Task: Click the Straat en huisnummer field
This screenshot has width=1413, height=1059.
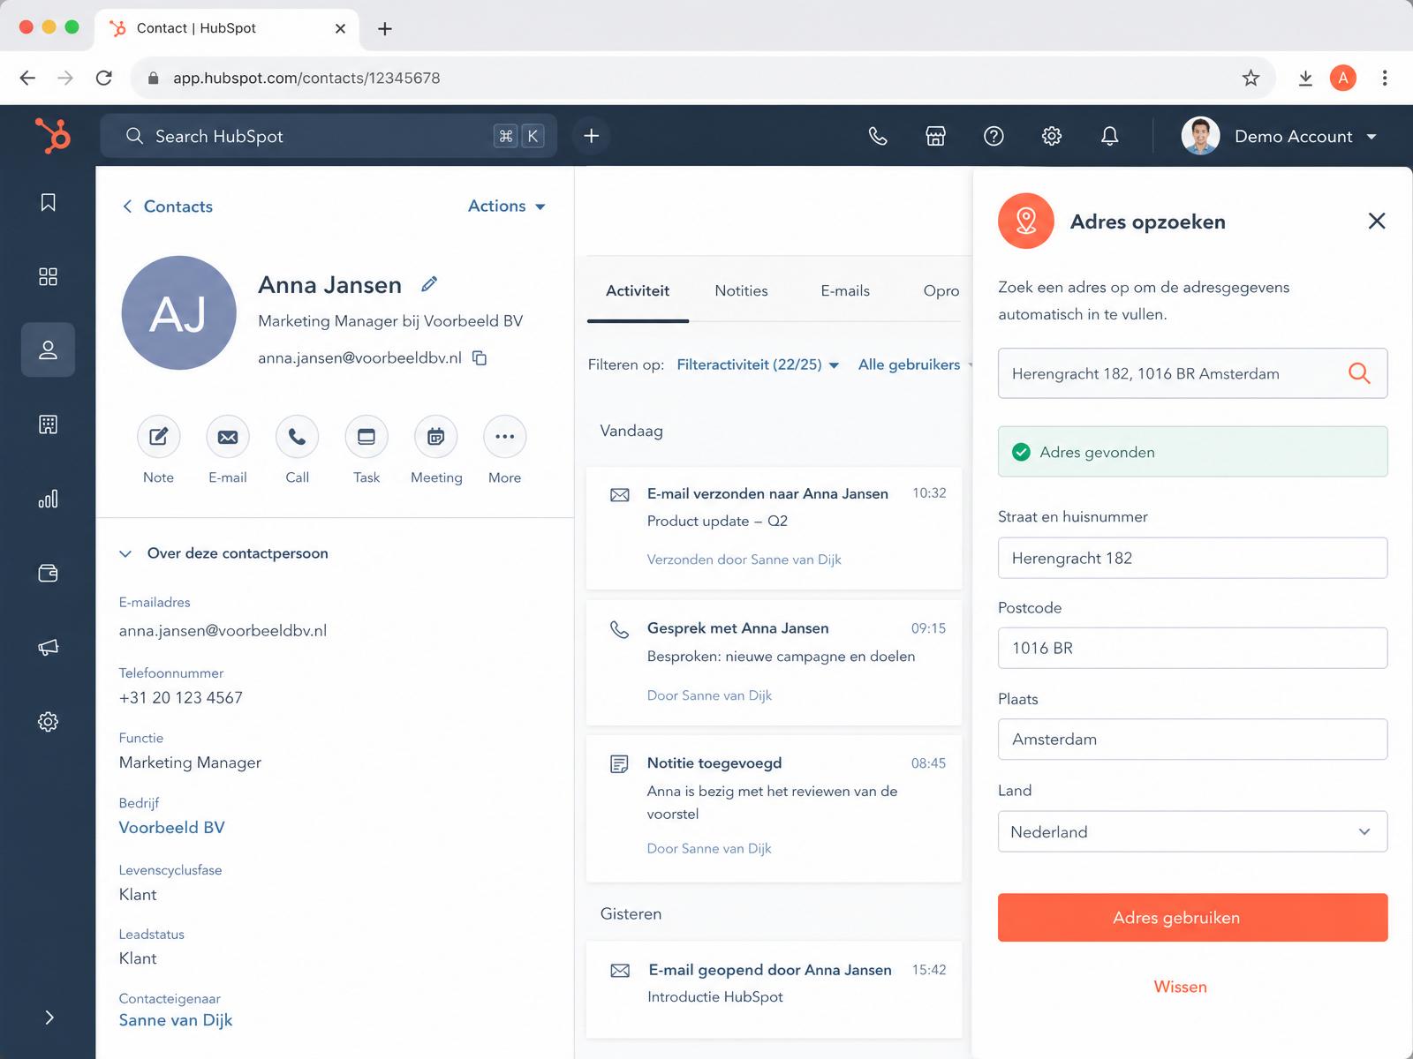Action: click(x=1192, y=558)
